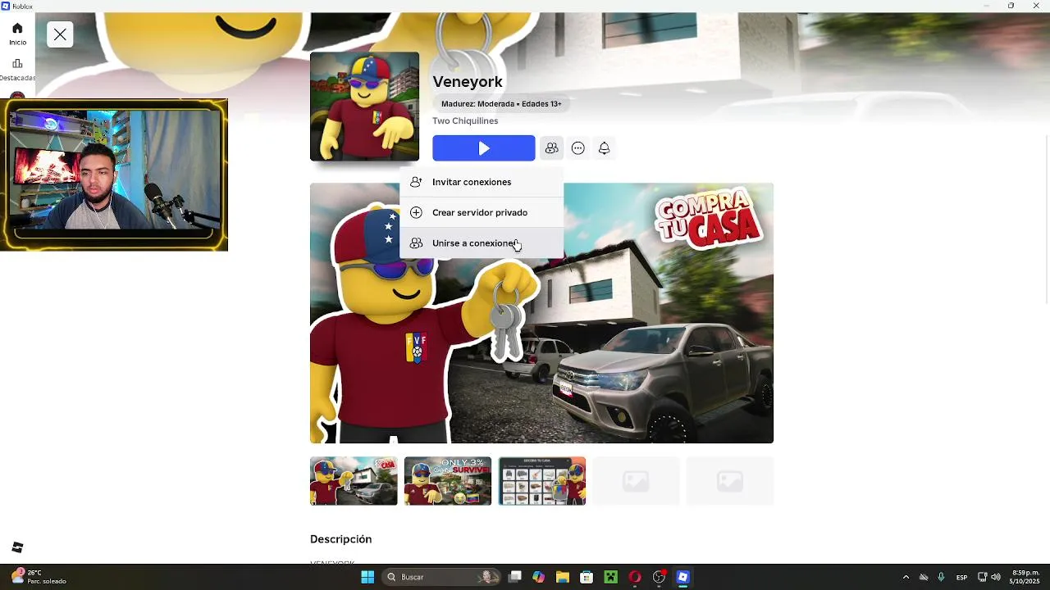This screenshot has height=590, width=1050.
Task: Select the Decora tu casa thumbnail
Action: tap(542, 481)
